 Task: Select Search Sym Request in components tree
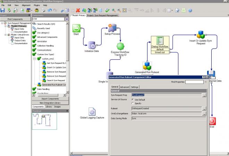[x=56, y=80]
